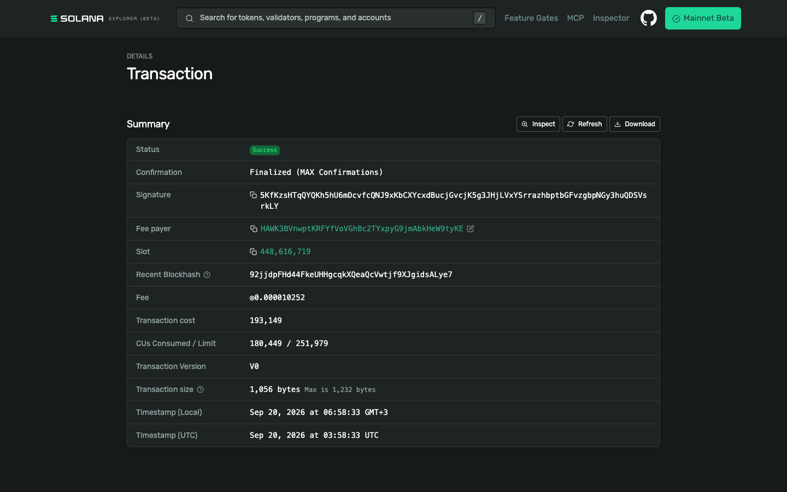Open slot 448,616,719 link
The width and height of the screenshot is (787, 492).
click(285, 251)
